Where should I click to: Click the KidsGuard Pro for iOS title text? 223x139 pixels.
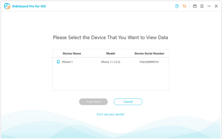29,6
